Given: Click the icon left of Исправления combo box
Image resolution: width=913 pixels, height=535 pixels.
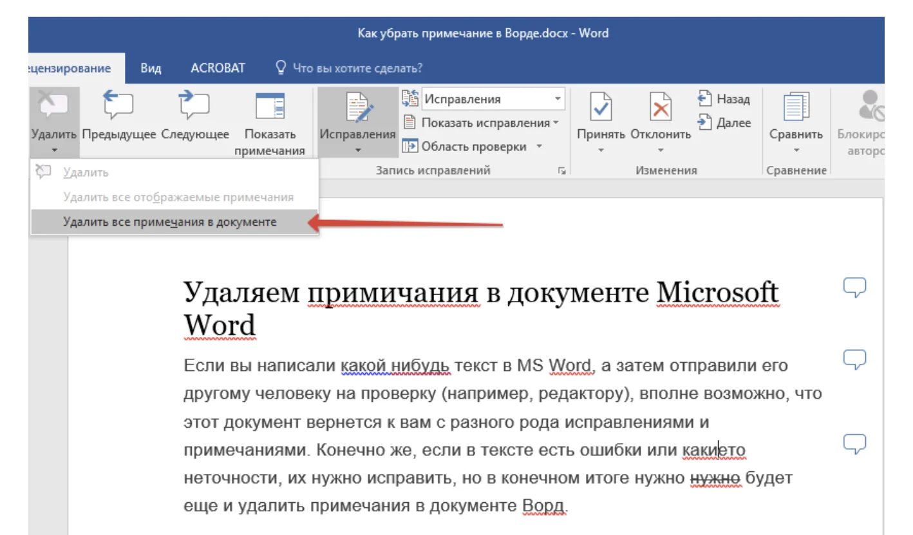Looking at the screenshot, I should pos(410,98).
